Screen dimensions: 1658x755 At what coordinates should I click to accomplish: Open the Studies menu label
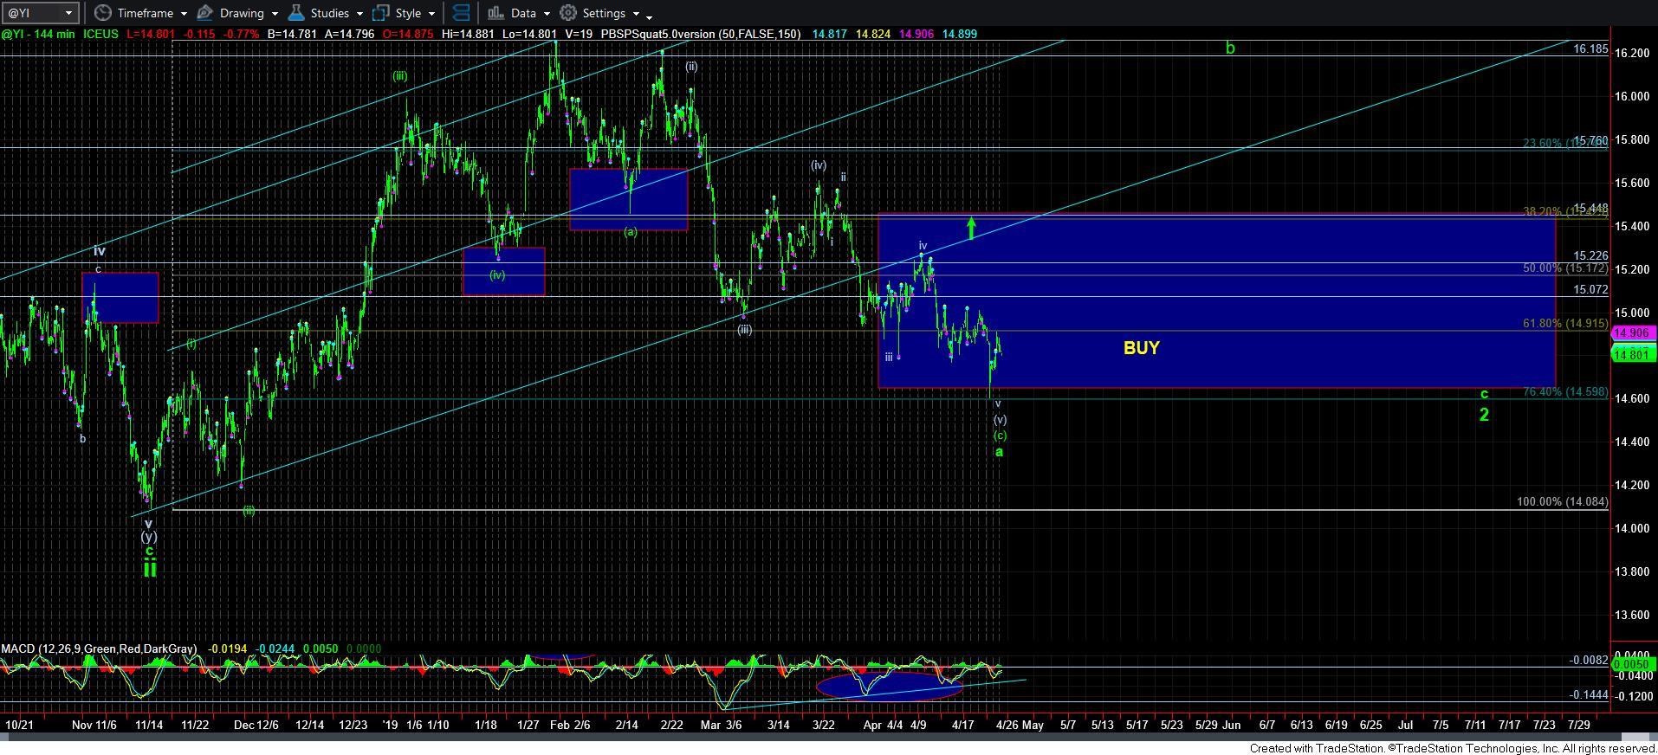pos(329,13)
